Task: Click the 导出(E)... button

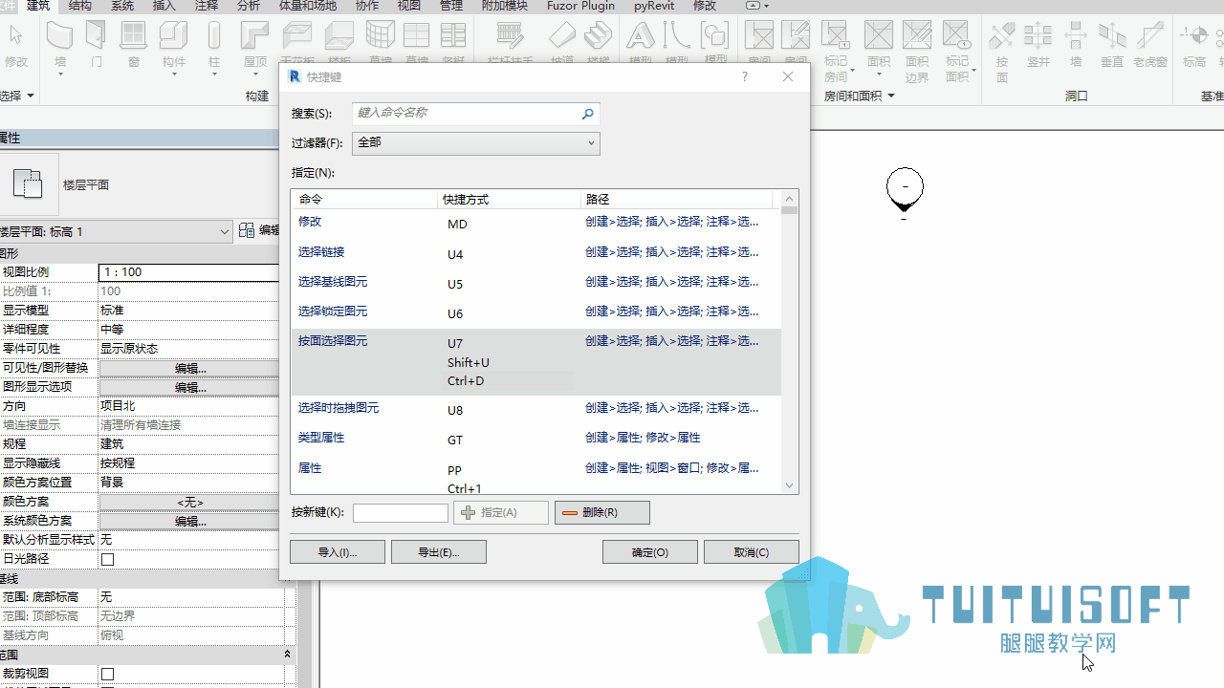Action: [439, 551]
